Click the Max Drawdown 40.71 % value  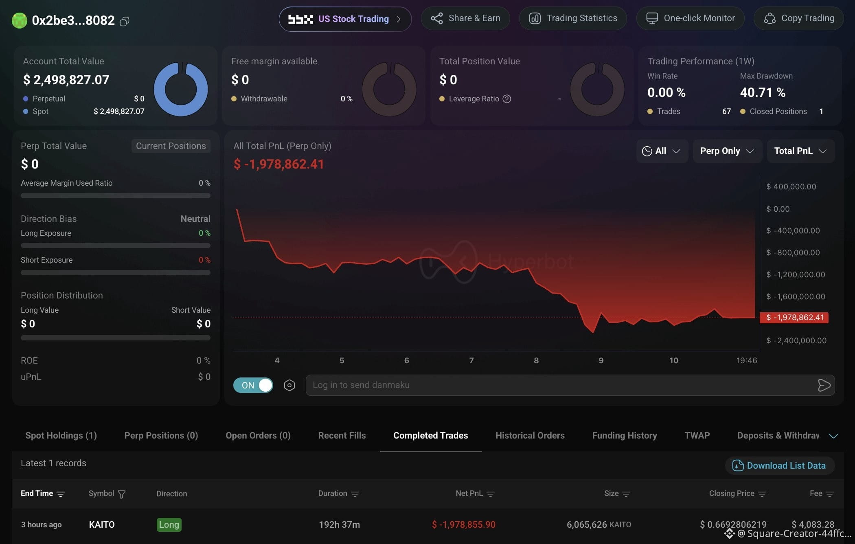tap(763, 93)
